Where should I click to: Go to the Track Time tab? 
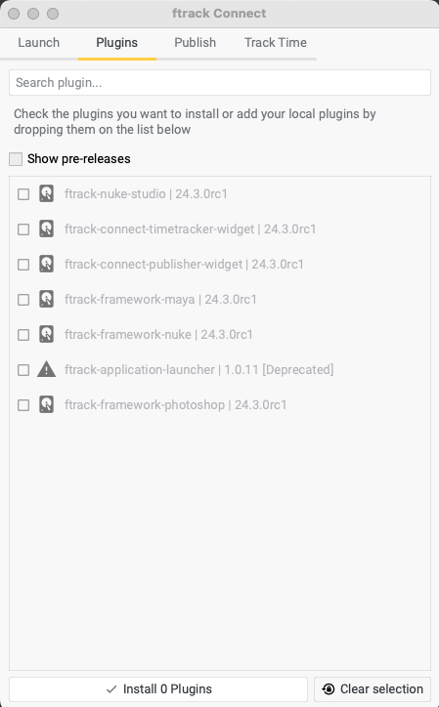(x=276, y=43)
